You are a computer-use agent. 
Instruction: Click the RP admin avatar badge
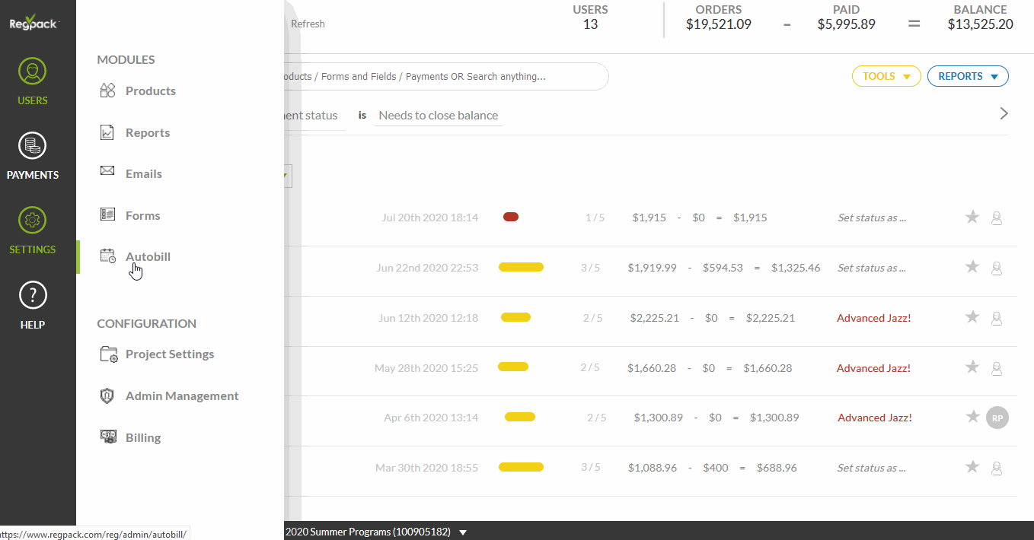[x=997, y=418]
